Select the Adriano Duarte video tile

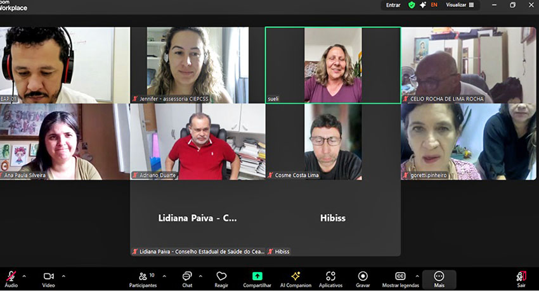tap(198, 142)
